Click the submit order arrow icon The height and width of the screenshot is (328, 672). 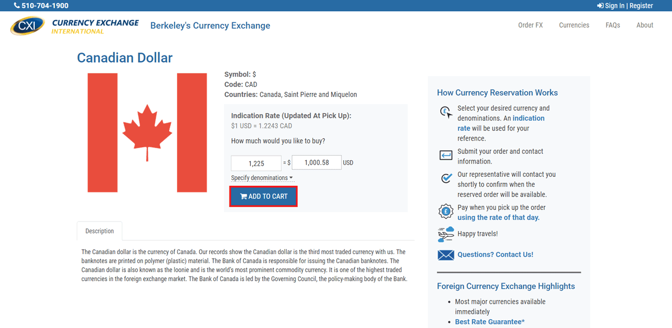click(446, 155)
